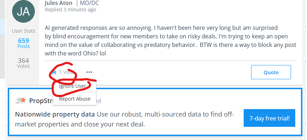Click the User Stats heading
The image size is (307, 140).
point(23,31)
